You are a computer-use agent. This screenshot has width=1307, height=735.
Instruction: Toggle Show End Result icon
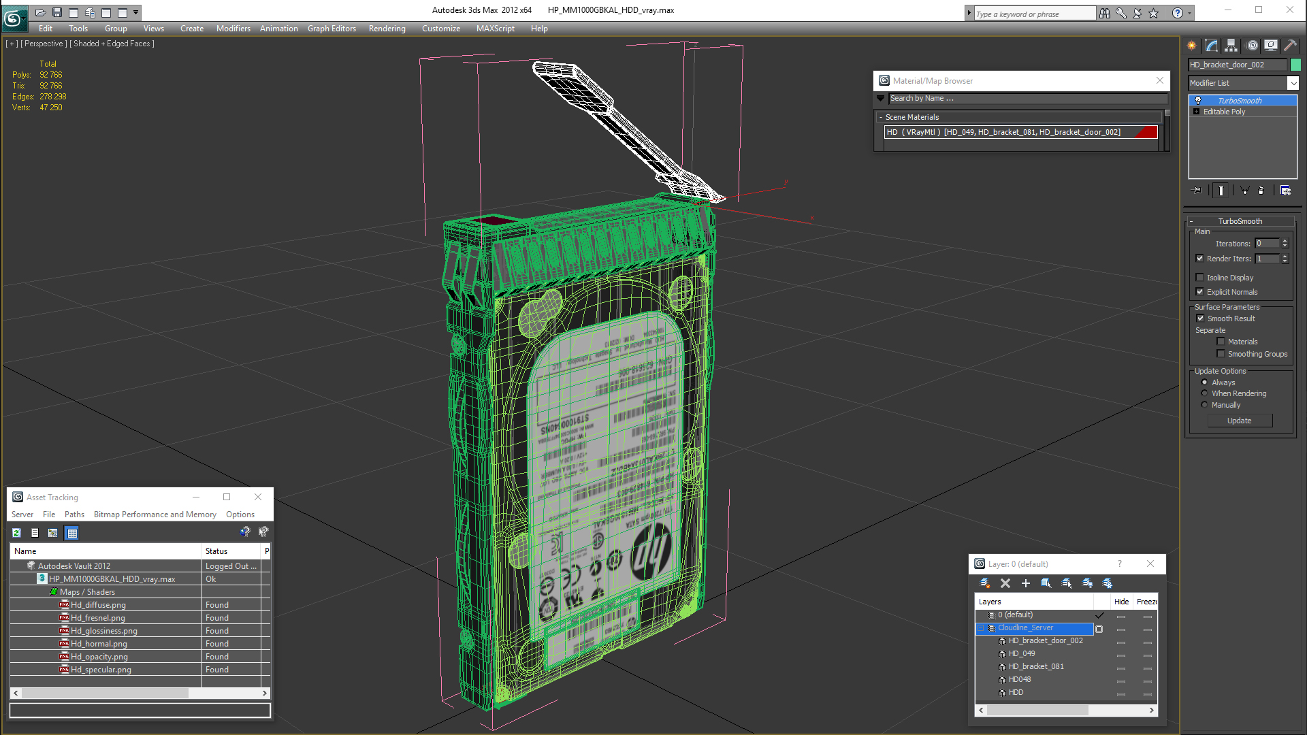point(1221,191)
